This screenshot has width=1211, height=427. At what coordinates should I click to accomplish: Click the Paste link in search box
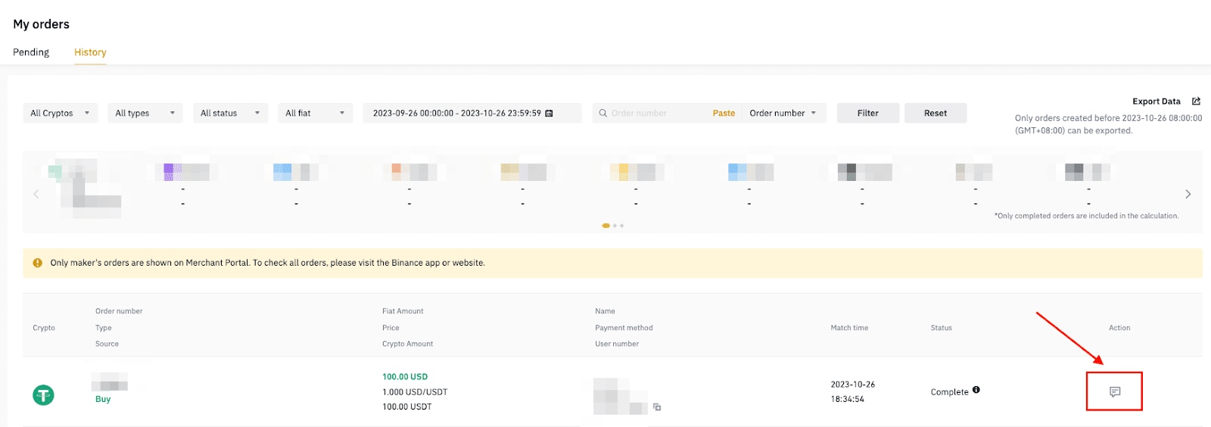(x=724, y=114)
